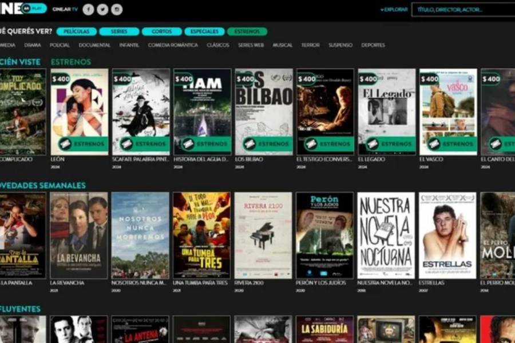This screenshot has height=343, width=515.
Task: Focus the título, director, actor search field
Action: click(463, 10)
